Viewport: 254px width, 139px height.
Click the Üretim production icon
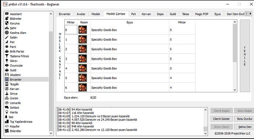coord(7,98)
